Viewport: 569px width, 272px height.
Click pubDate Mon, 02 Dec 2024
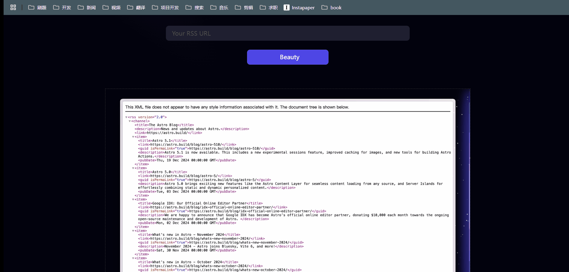pos(186,223)
